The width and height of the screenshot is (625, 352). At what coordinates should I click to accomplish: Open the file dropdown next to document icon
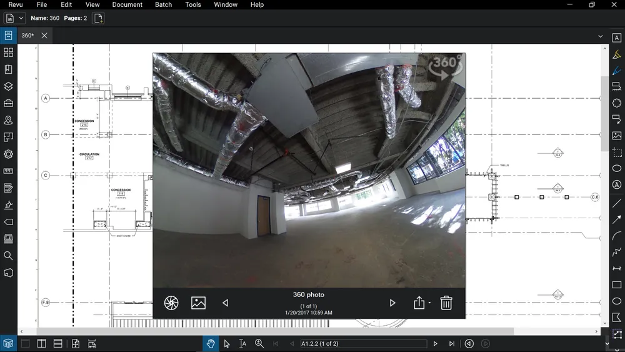[21, 18]
